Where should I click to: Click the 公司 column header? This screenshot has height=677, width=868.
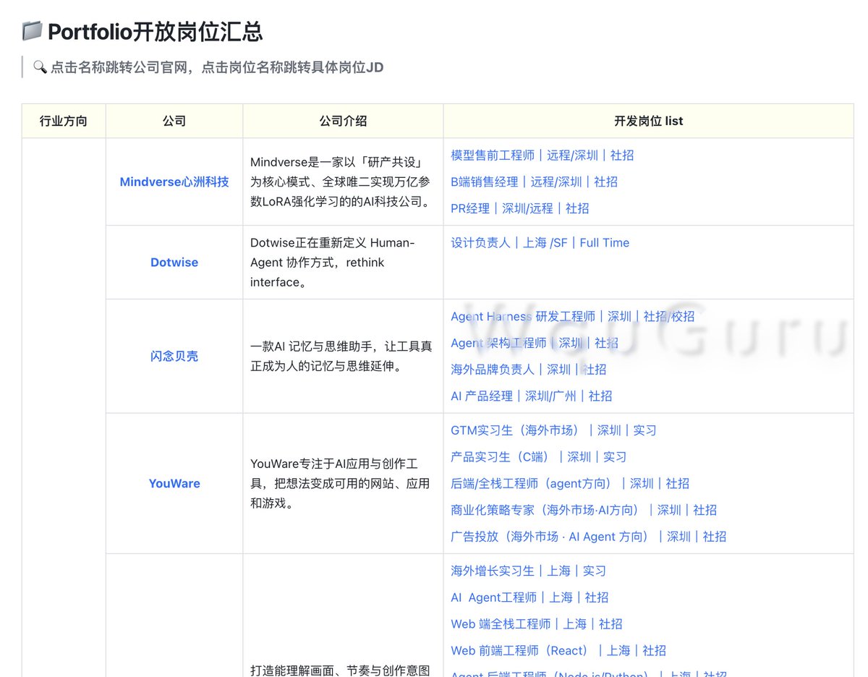tap(174, 121)
